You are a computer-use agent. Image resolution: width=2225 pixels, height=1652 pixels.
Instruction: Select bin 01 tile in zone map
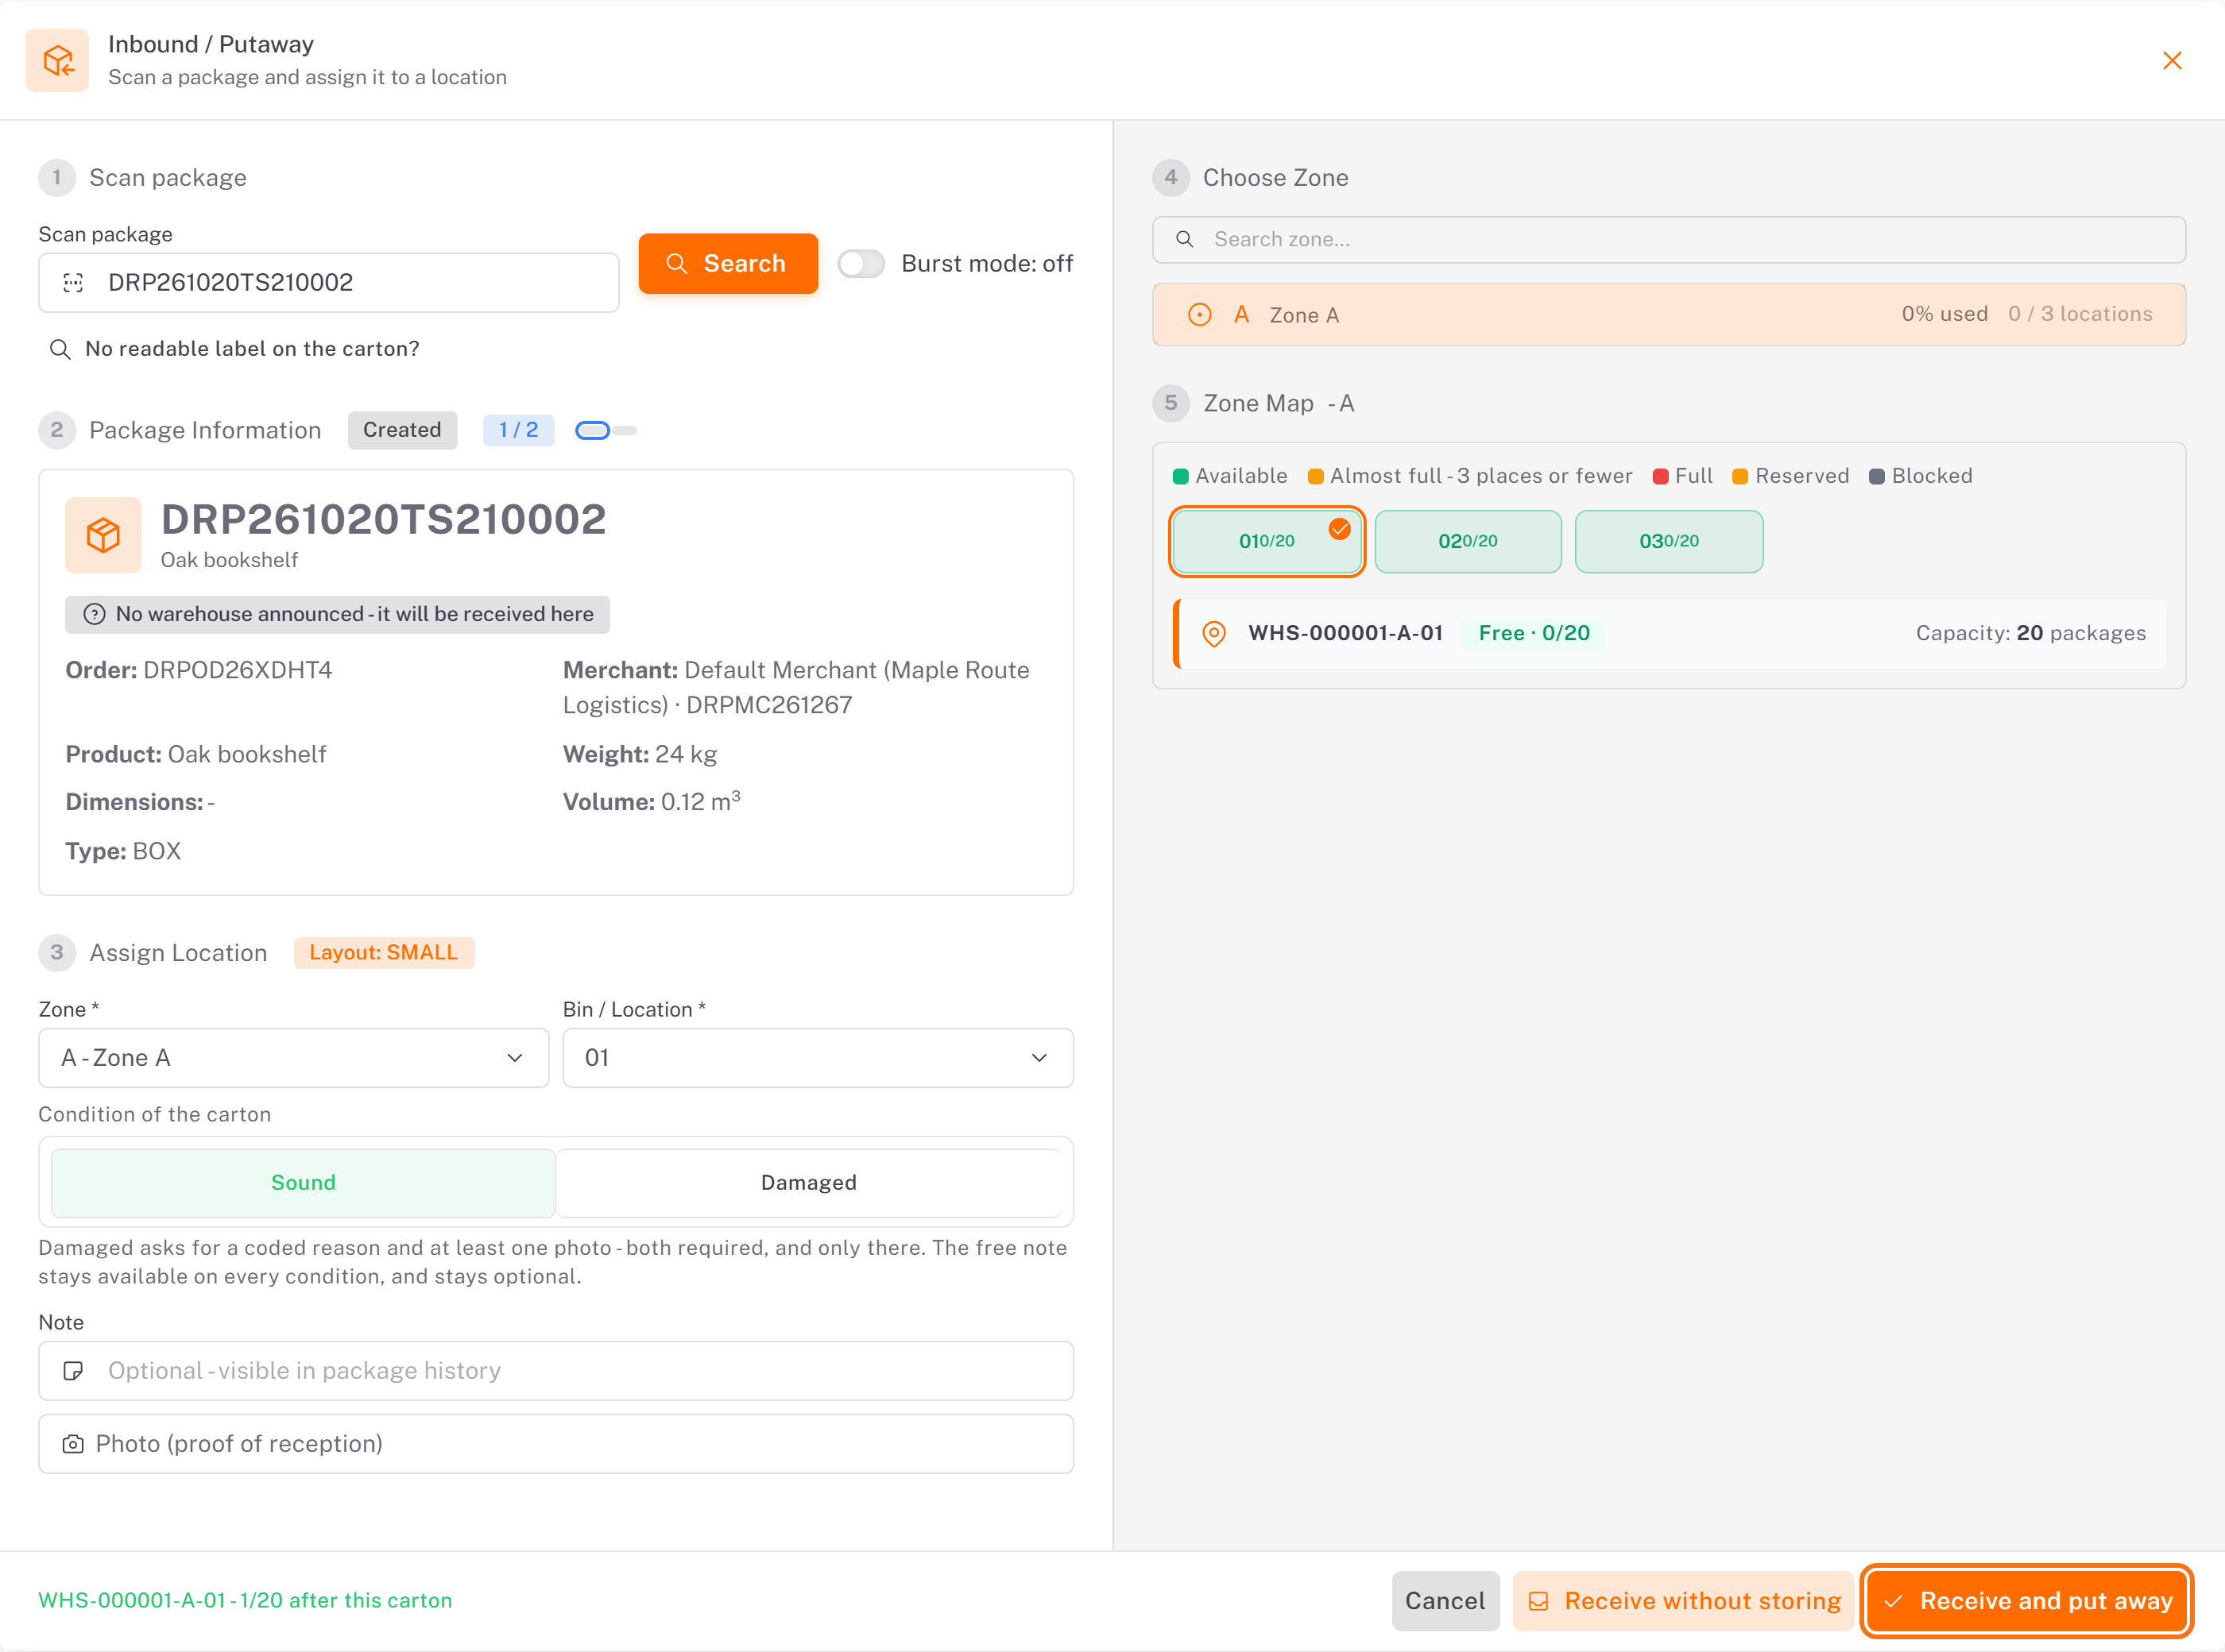(x=1267, y=541)
